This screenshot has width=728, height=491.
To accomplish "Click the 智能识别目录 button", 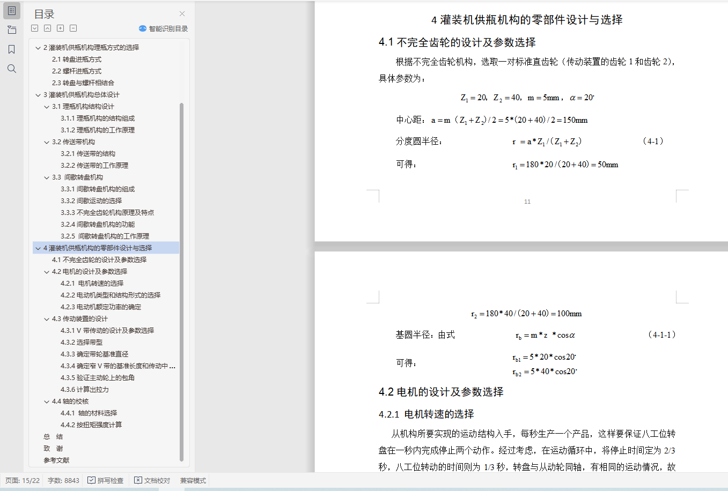I will click(163, 28).
